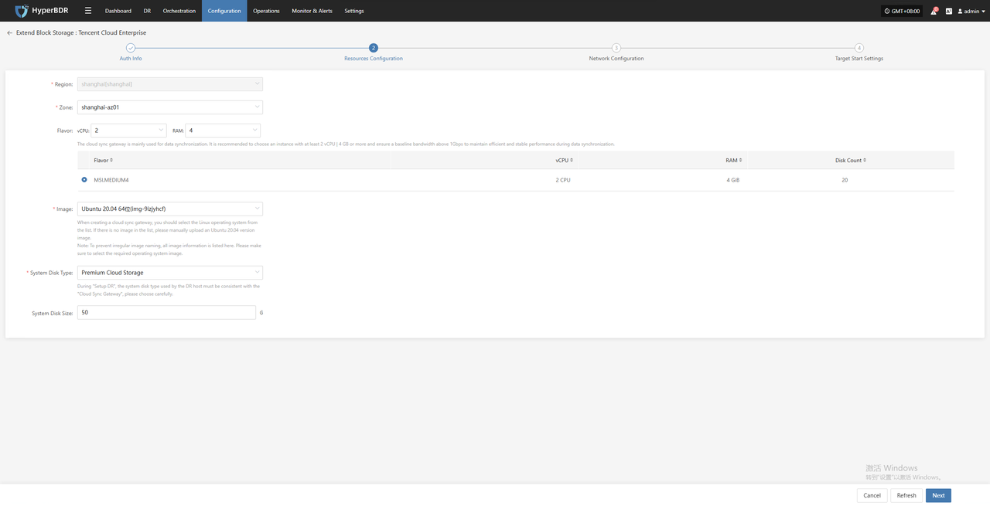Open the System Disk Type dropdown
Screen dimensions: 990x506
(170, 273)
